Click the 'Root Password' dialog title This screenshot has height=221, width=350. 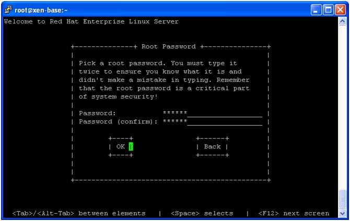169,46
